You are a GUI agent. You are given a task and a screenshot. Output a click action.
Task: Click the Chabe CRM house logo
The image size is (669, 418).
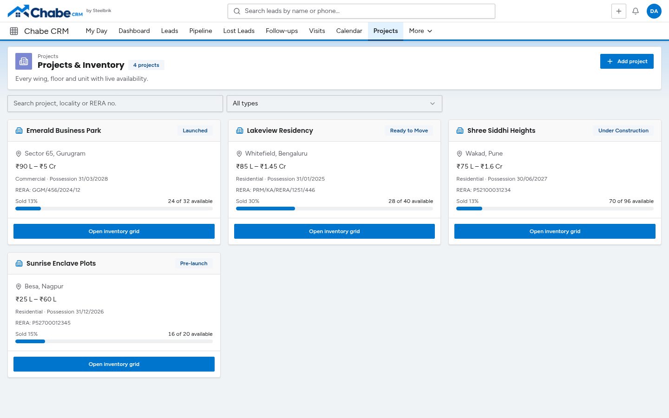click(x=45, y=11)
